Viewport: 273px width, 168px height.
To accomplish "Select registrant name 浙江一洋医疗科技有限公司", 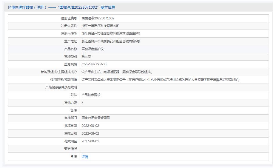I will tap(100, 26).
